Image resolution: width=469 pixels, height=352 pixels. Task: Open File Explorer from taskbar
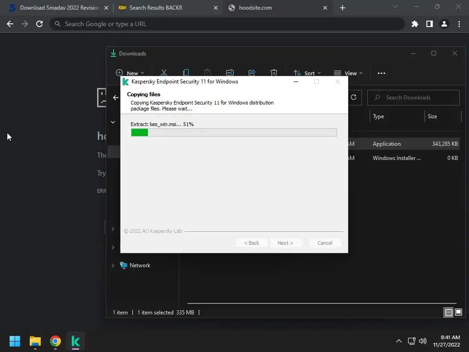35,341
